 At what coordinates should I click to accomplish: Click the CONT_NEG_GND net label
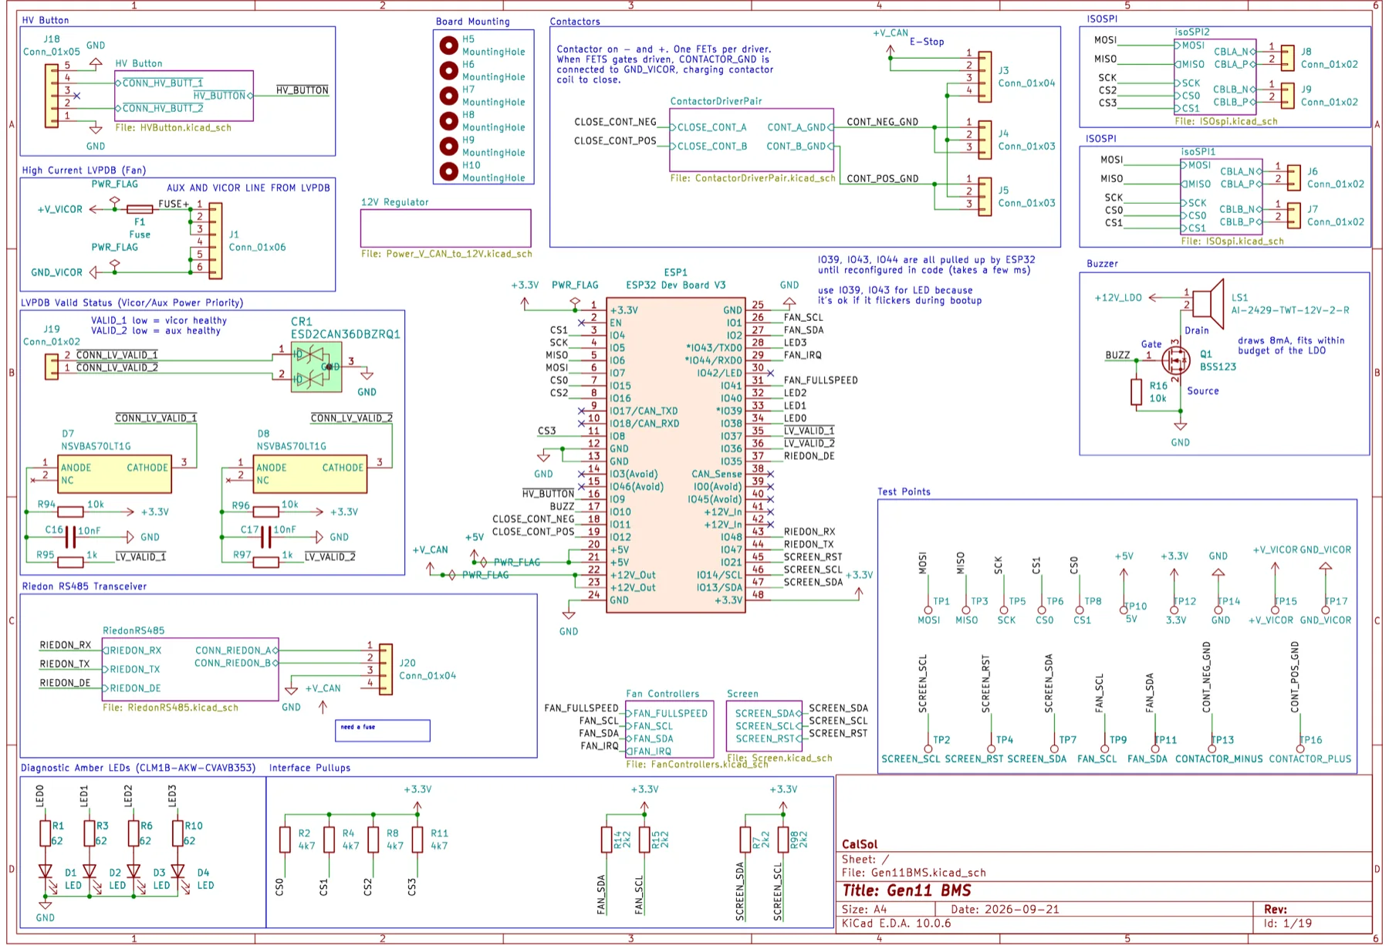(x=883, y=122)
